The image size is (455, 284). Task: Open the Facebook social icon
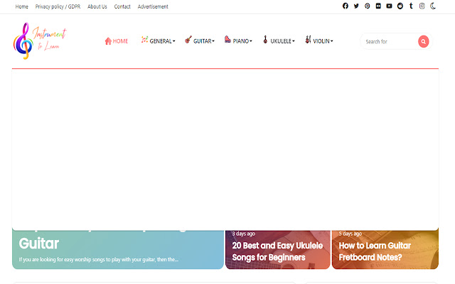[345, 6]
